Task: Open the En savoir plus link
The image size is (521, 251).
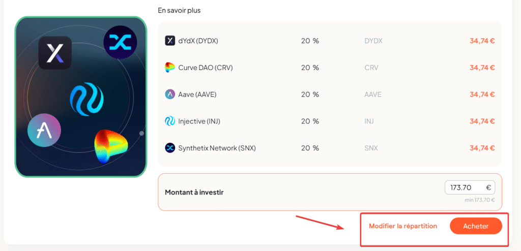Action: point(180,11)
